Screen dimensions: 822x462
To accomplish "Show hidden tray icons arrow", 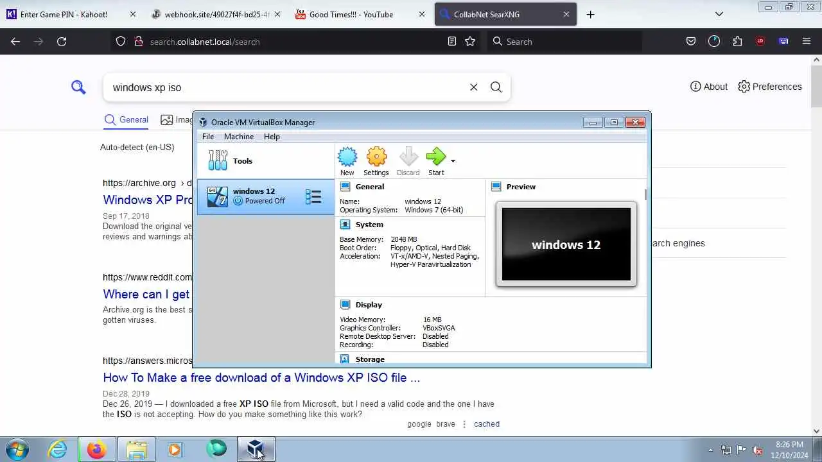I will (x=710, y=450).
